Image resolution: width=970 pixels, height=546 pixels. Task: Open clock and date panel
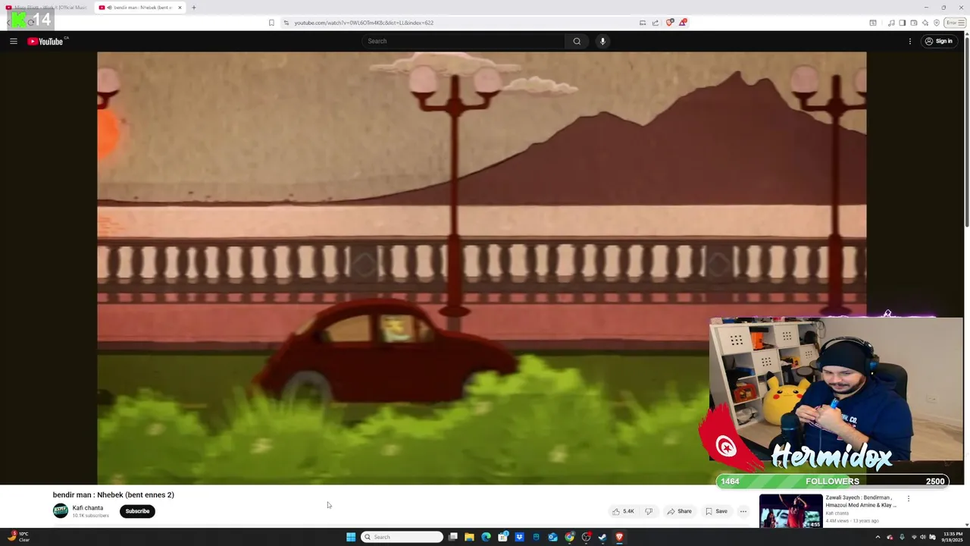point(953,537)
